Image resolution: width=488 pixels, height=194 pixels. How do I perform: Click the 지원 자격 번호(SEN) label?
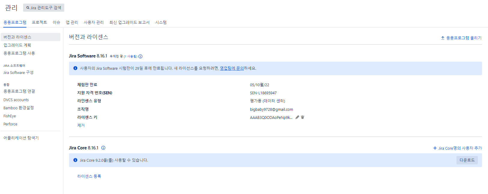[95, 93]
